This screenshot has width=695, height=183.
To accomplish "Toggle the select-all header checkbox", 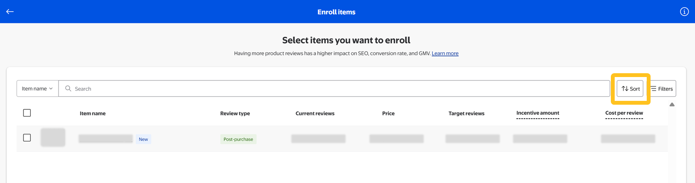I will [x=27, y=113].
